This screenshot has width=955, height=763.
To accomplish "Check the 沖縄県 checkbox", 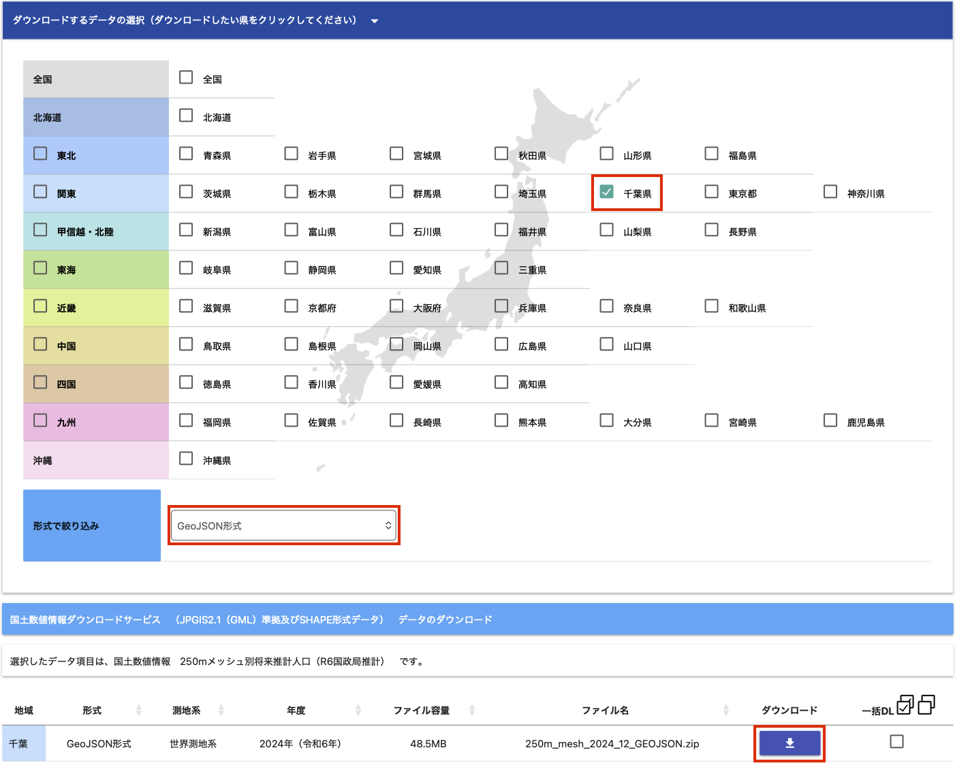I will coord(186,459).
